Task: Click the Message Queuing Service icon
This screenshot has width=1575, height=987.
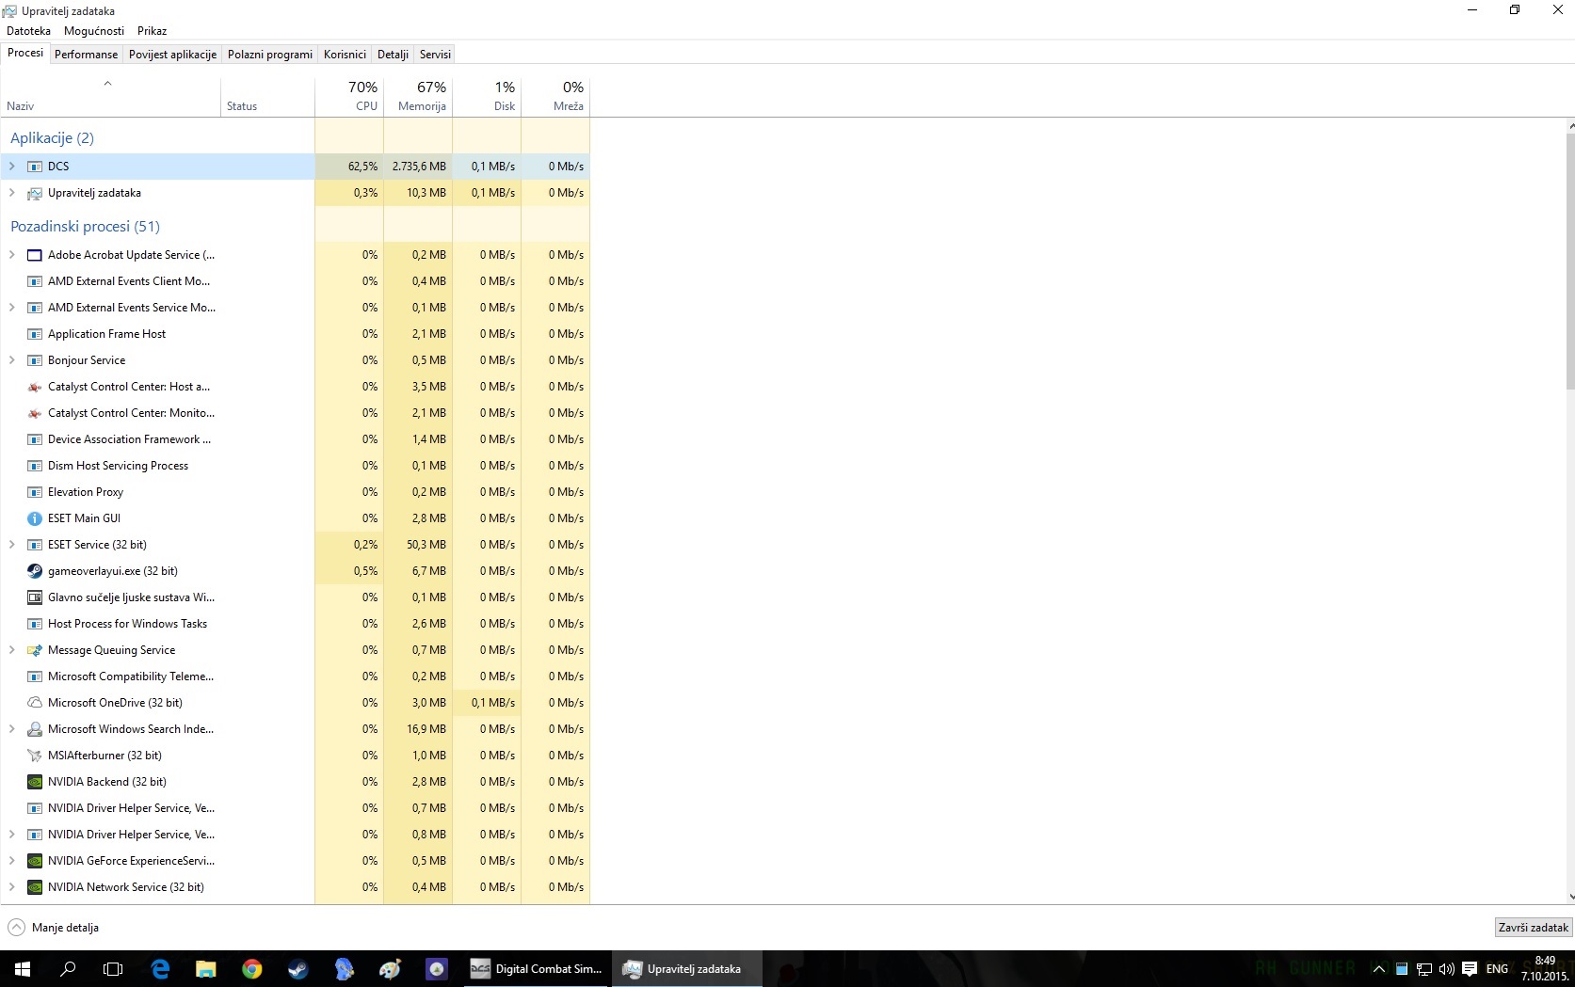Action: (x=35, y=650)
